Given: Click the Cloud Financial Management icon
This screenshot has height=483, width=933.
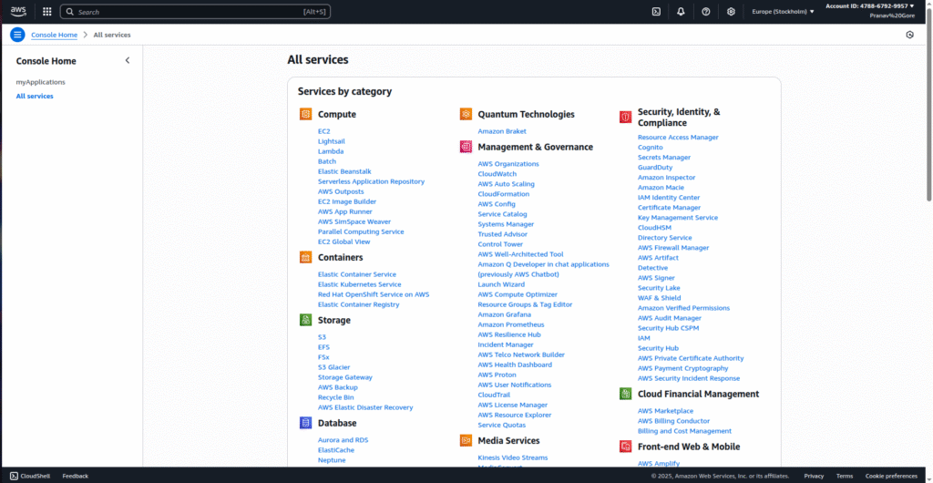Looking at the screenshot, I should (x=625, y=394).
